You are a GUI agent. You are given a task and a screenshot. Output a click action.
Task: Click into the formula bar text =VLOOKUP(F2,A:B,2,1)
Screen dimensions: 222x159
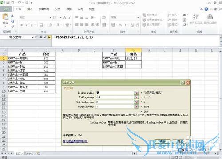click(74, 38)
